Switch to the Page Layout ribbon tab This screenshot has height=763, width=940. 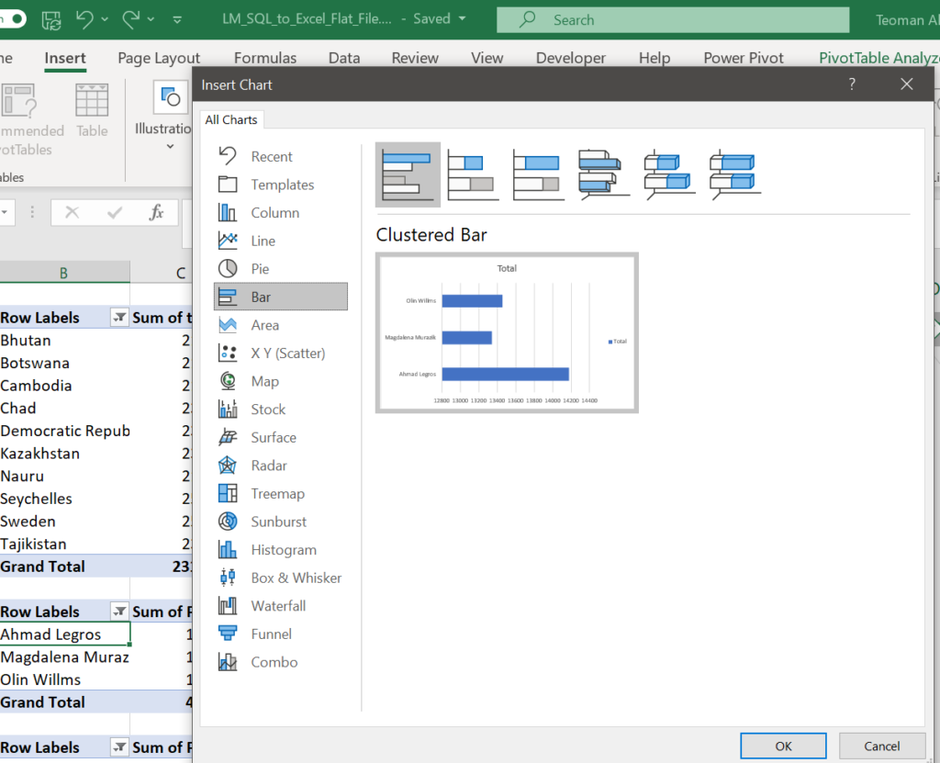(x=159, y=58)
